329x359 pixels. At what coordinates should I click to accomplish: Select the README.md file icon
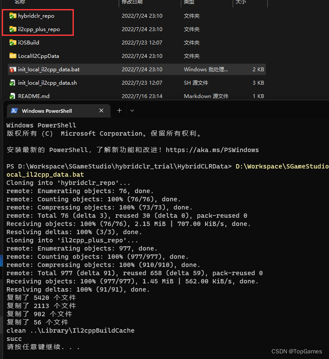click(x=13, y=96)
